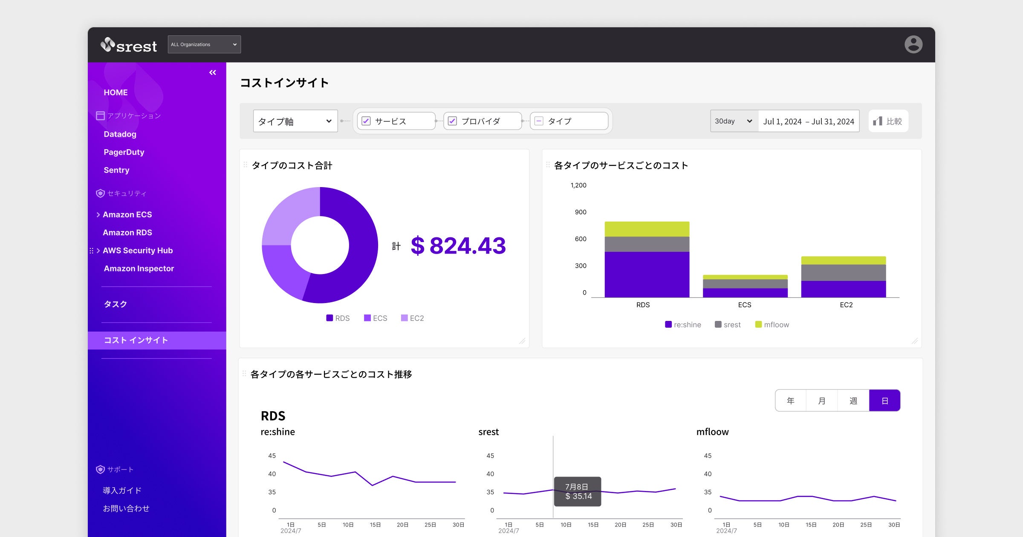
Task: Select the Amazon ECS tree item
Action: pos(128,214)
